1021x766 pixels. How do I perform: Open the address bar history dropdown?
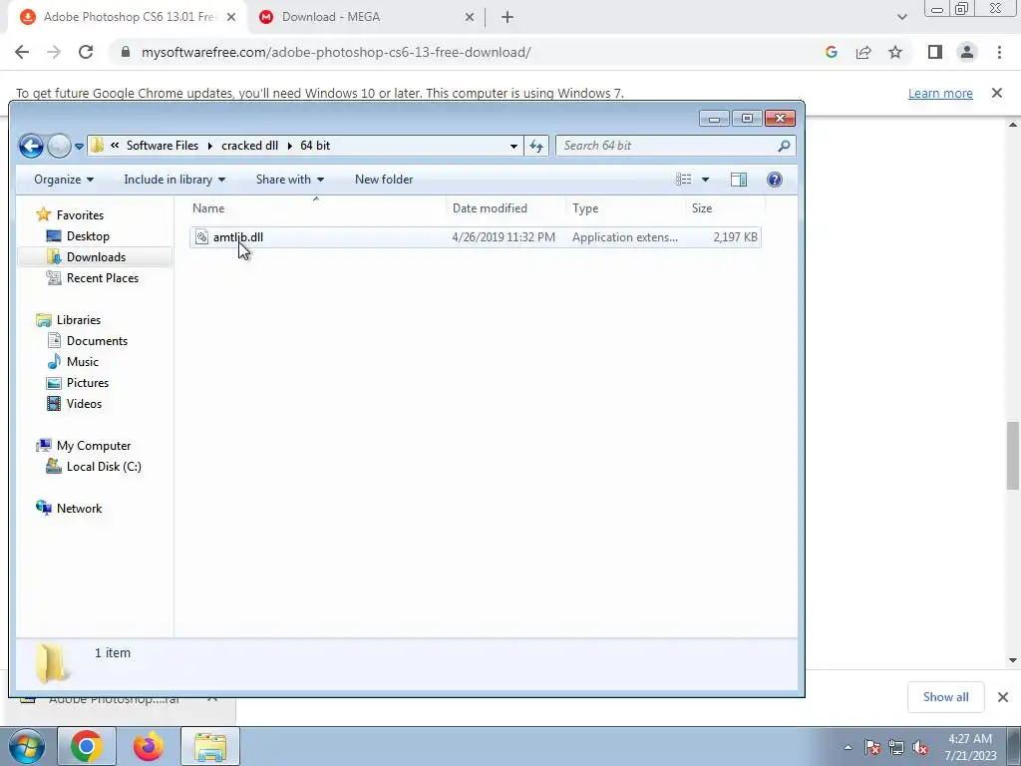point(513,146)
